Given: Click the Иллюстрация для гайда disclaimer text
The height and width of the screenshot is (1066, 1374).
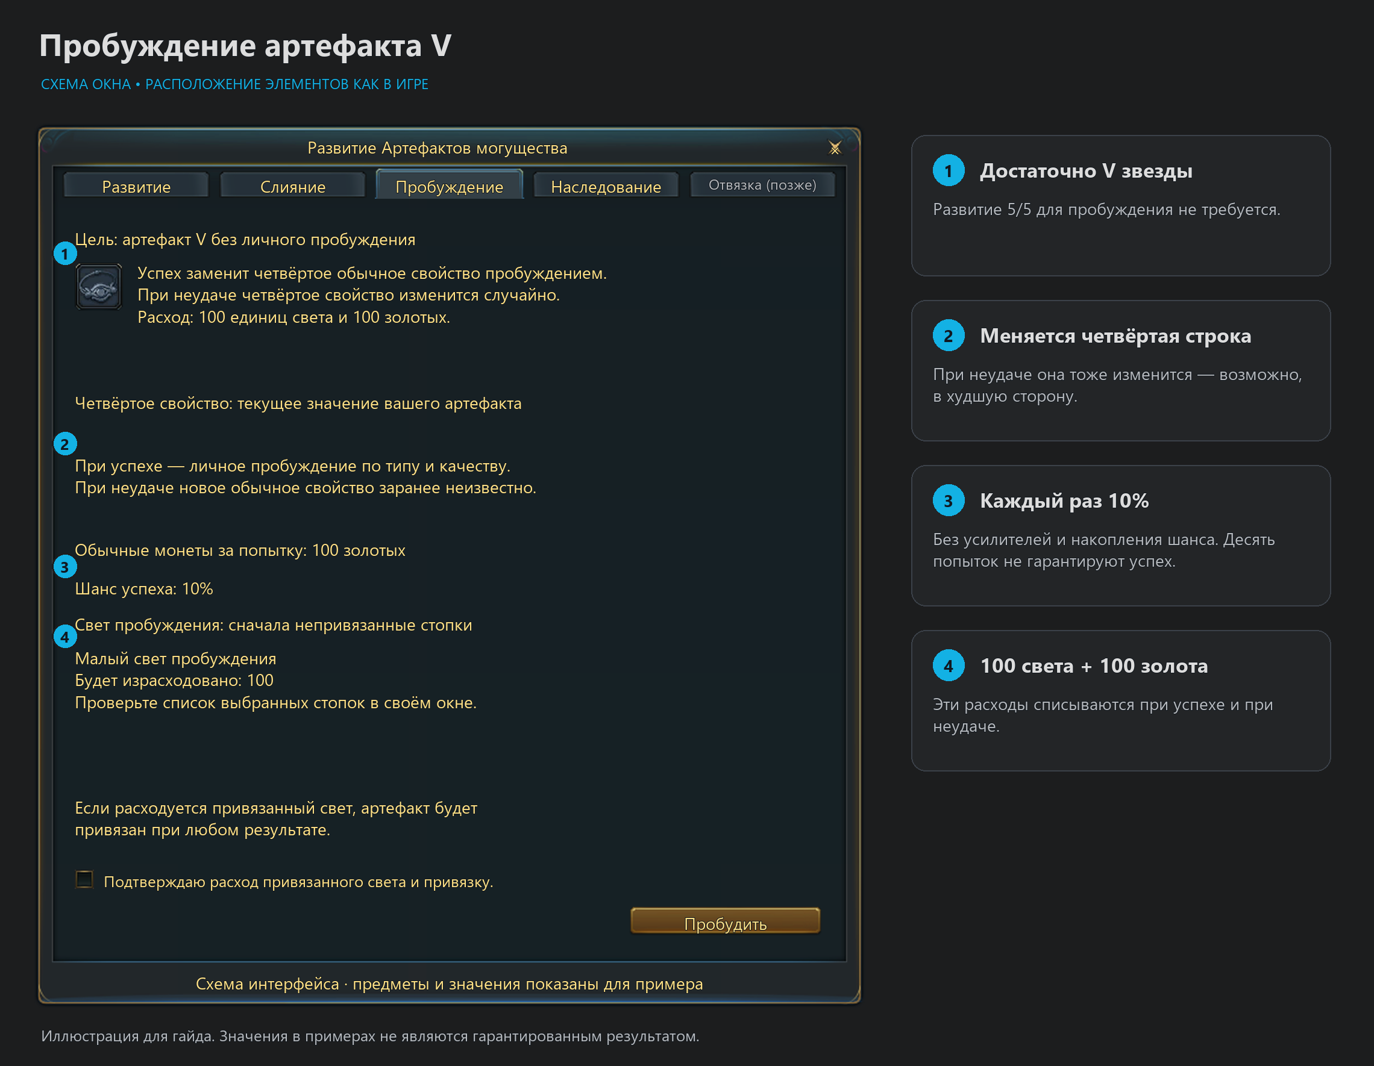Looking at the screenshot, I should point(370,1036).
